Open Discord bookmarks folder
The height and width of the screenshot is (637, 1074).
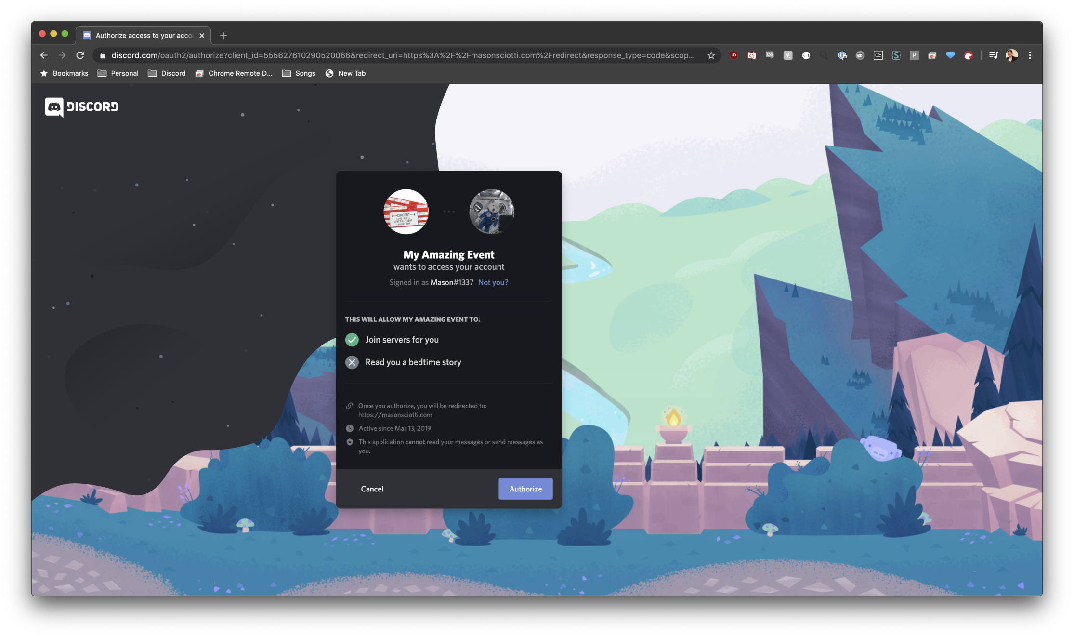(167, 73)
